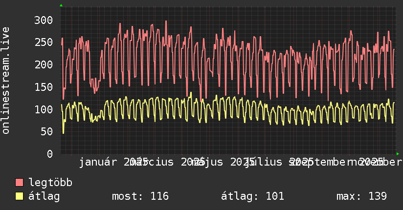Click the green arrow ending x-axis

[x=398, y=154]
